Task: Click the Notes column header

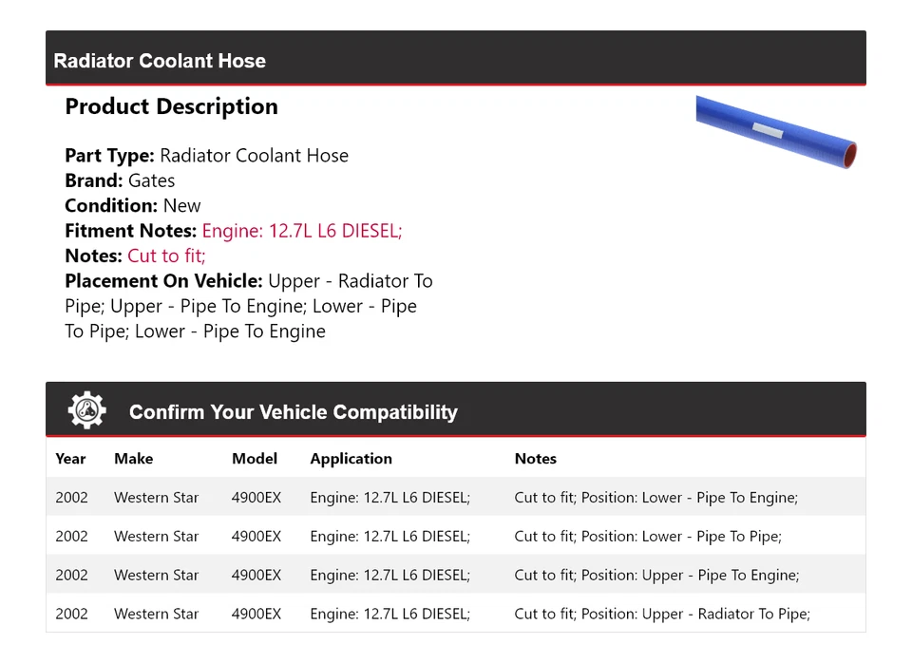Action: click(x=535, y=458)
